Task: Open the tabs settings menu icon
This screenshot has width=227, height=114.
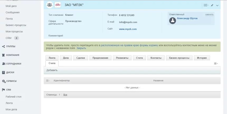Action: click(x=216, y=64)
